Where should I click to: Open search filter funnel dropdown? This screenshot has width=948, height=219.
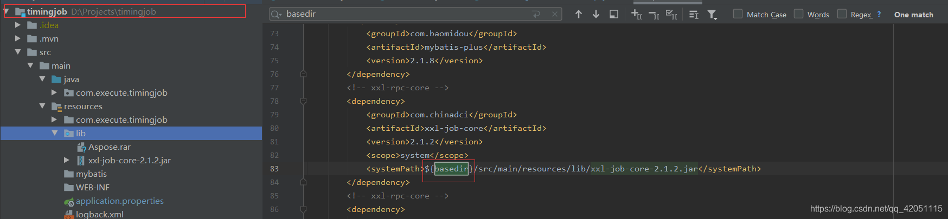coord(712,15)
